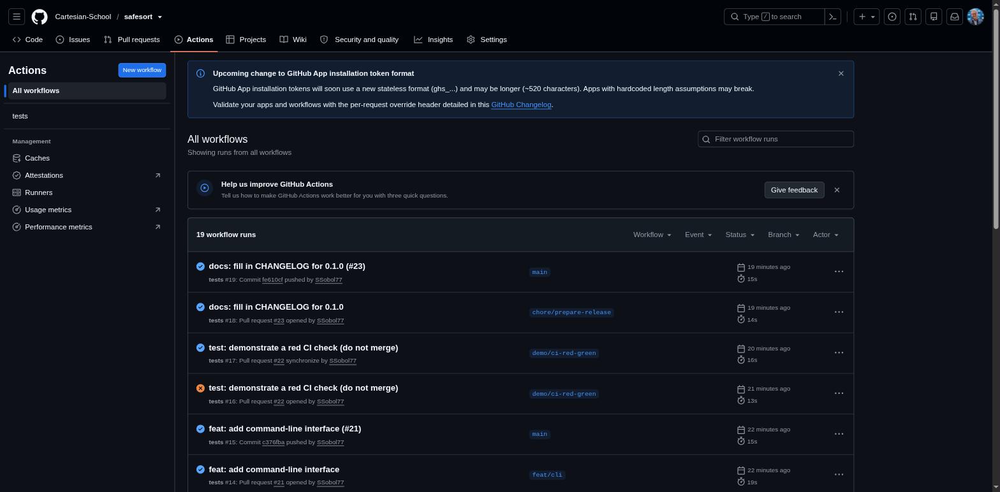Click the play icon in feedback card
The image size is (1000, 492).
click(205, 188)
